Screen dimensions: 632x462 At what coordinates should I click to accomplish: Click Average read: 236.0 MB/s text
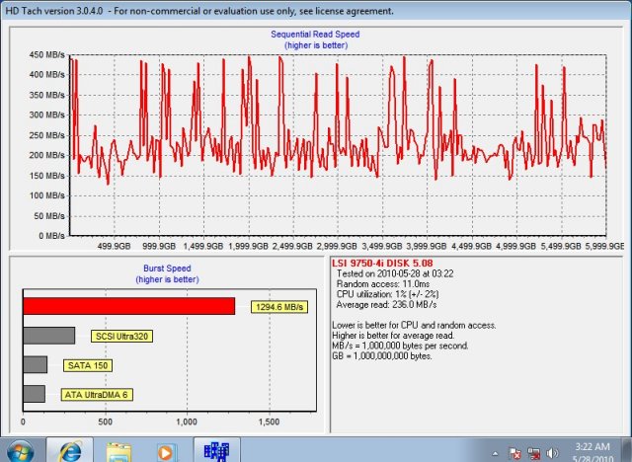tap(386, 304)
